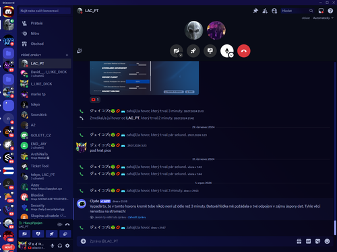The height and width of the screenshot is (252, 337).
Task: Click user panel avatar and name area
Action: [32, 246]
